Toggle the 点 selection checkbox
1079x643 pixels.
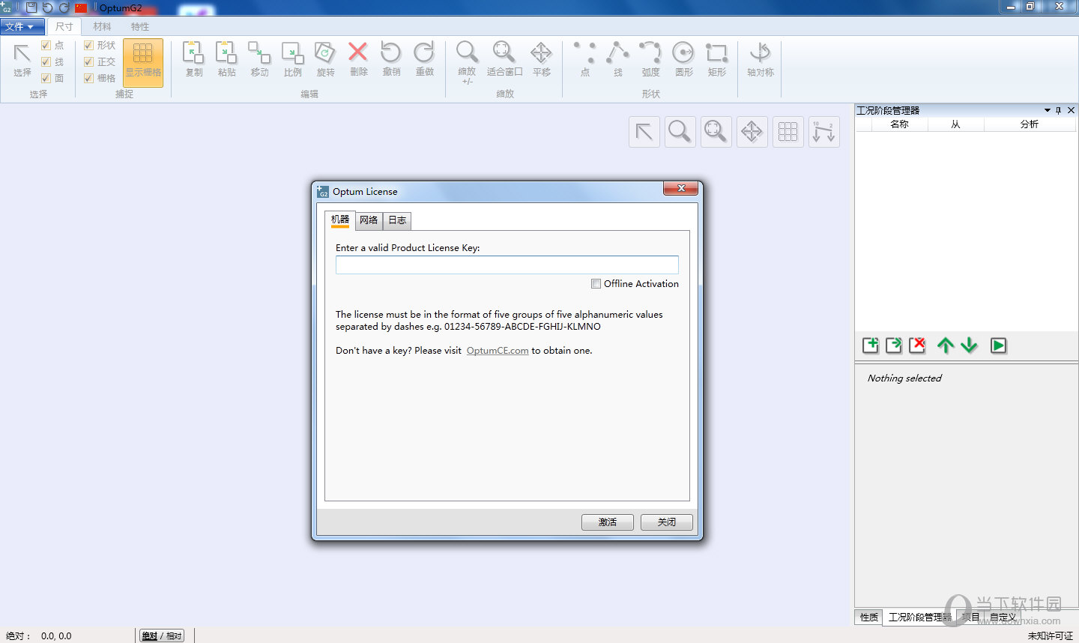[46, 46]
